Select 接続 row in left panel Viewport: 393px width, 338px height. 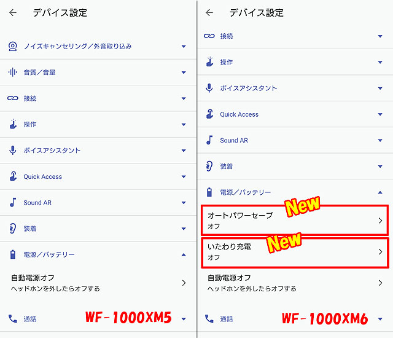point(97,98)
